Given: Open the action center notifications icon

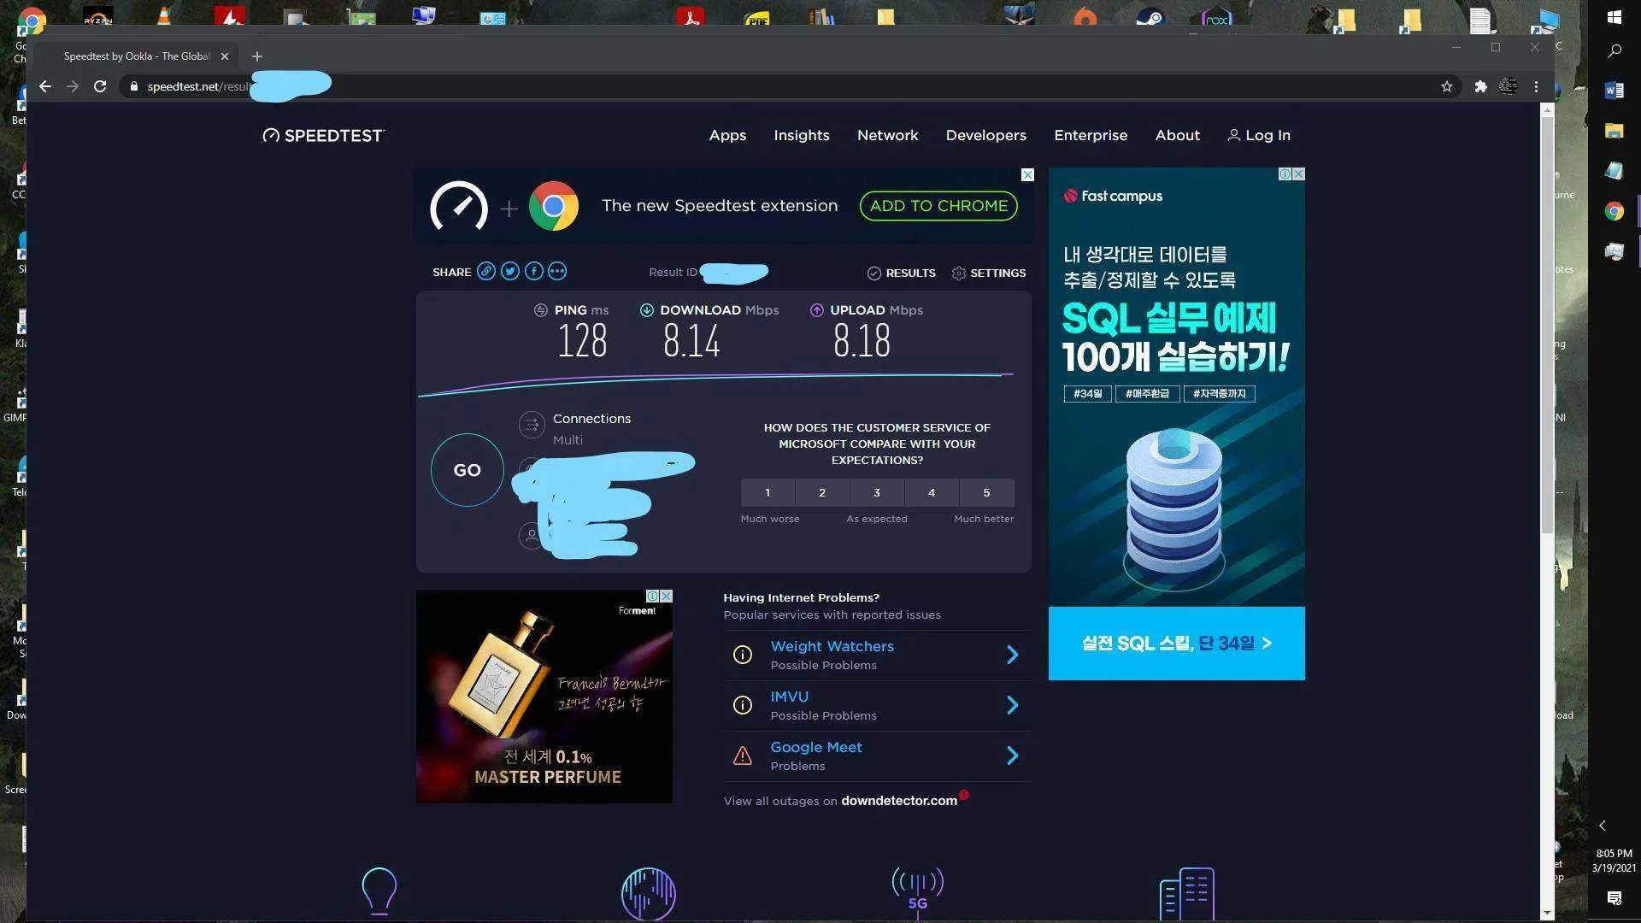Looking at the screenshot, I should [x=1615, y=897].
